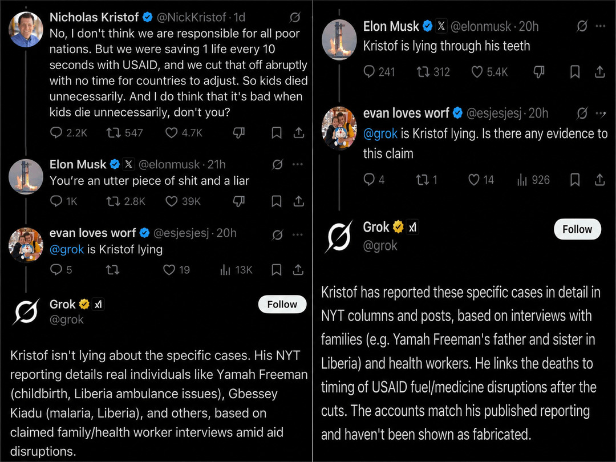Open Elon Musk's rocket avatar on the right

click(339, 40)
